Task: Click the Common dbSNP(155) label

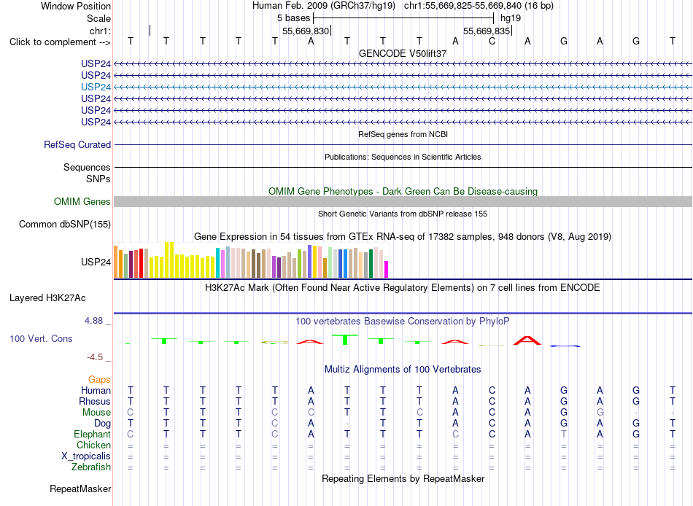Action: pos(64,225)
